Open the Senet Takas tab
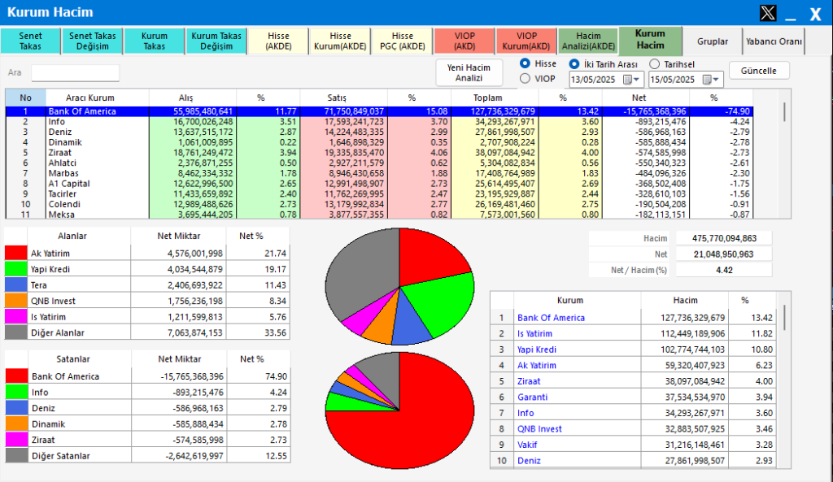The height and width of the screenshot is (482, 833). [30, 41]
